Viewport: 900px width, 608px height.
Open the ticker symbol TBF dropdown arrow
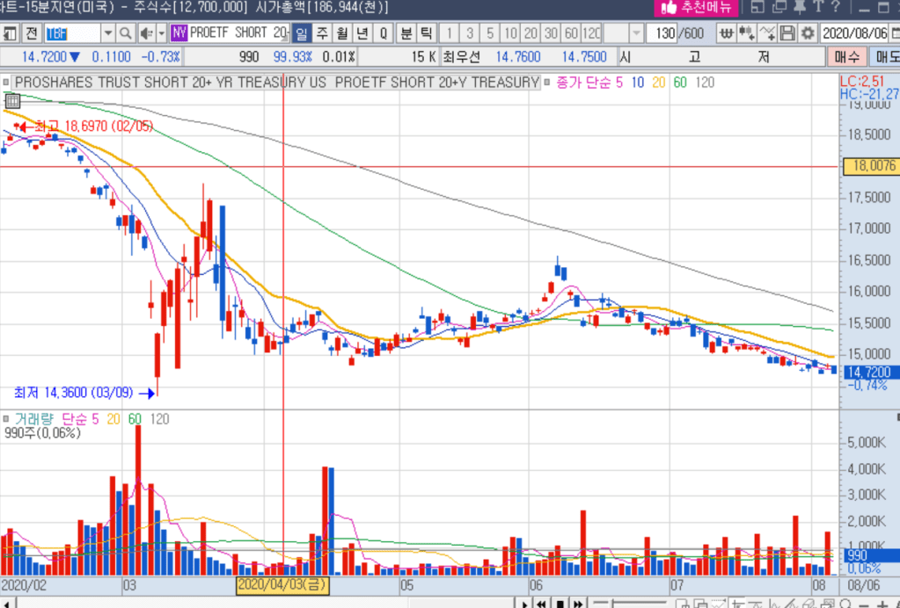[x=108, y=33]
